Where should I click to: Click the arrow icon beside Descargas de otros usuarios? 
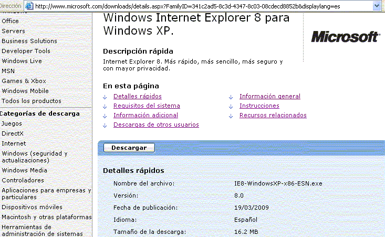coord(105,126)
